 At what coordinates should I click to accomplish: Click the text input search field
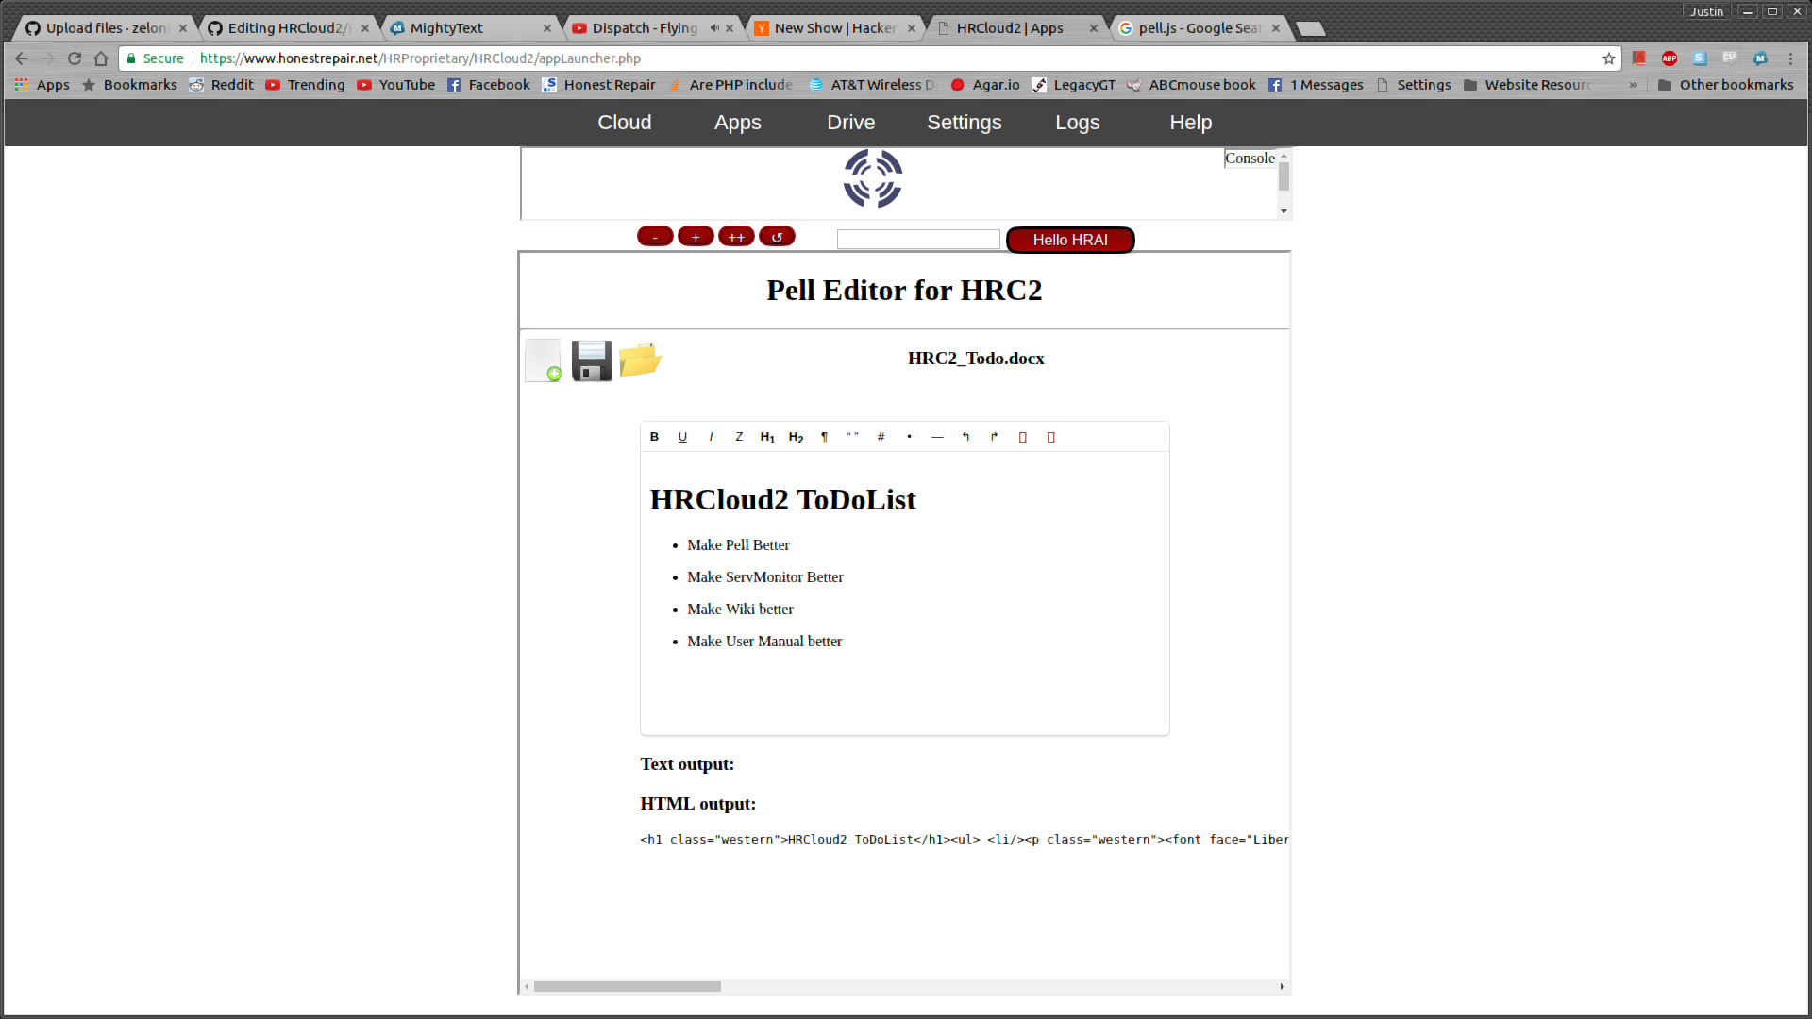point(917,239)
